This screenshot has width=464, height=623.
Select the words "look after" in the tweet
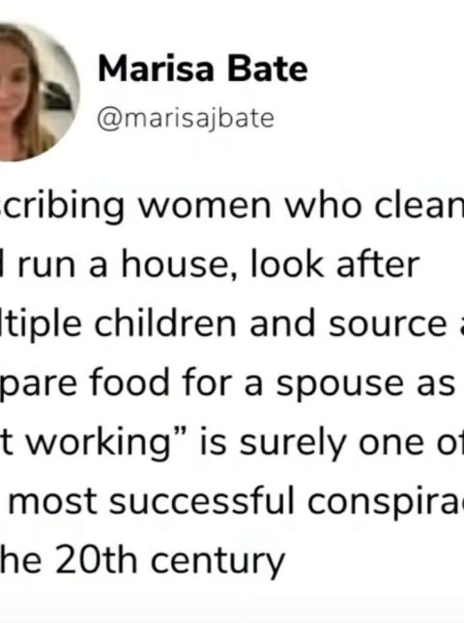[x=334, y=265]
